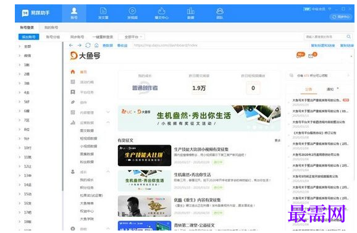Image resolution: width=357 pixels, height=233 pixels.
Task: Expand account group numbered 15
Action: (20, 194)
